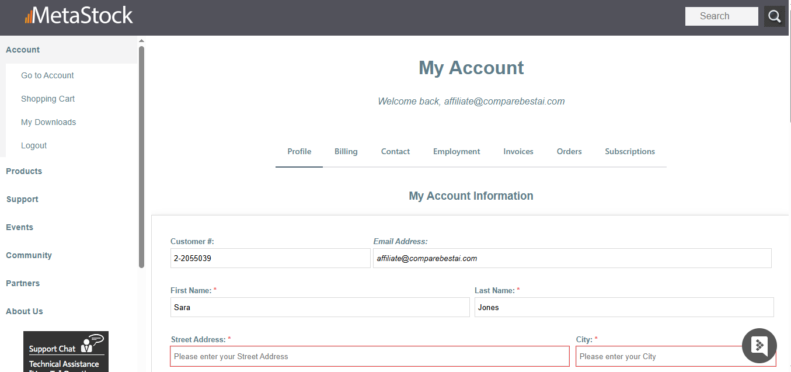Viewport: 791px width, 372px height.
Task: Click the My Account Information heading
Action: [x=471, y=196]
